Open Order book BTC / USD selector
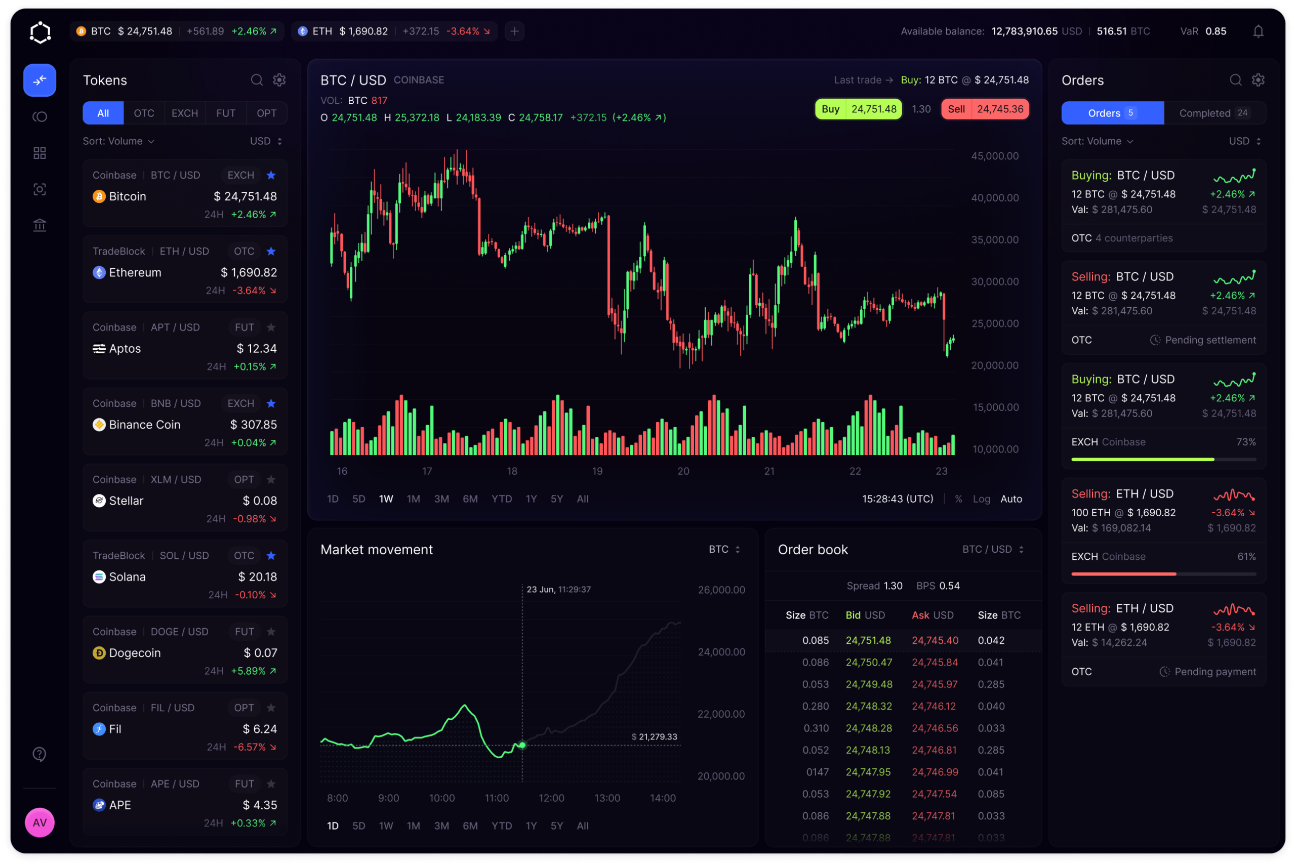This screenshot has height=866, width=1296. click(x=993, y=550)
